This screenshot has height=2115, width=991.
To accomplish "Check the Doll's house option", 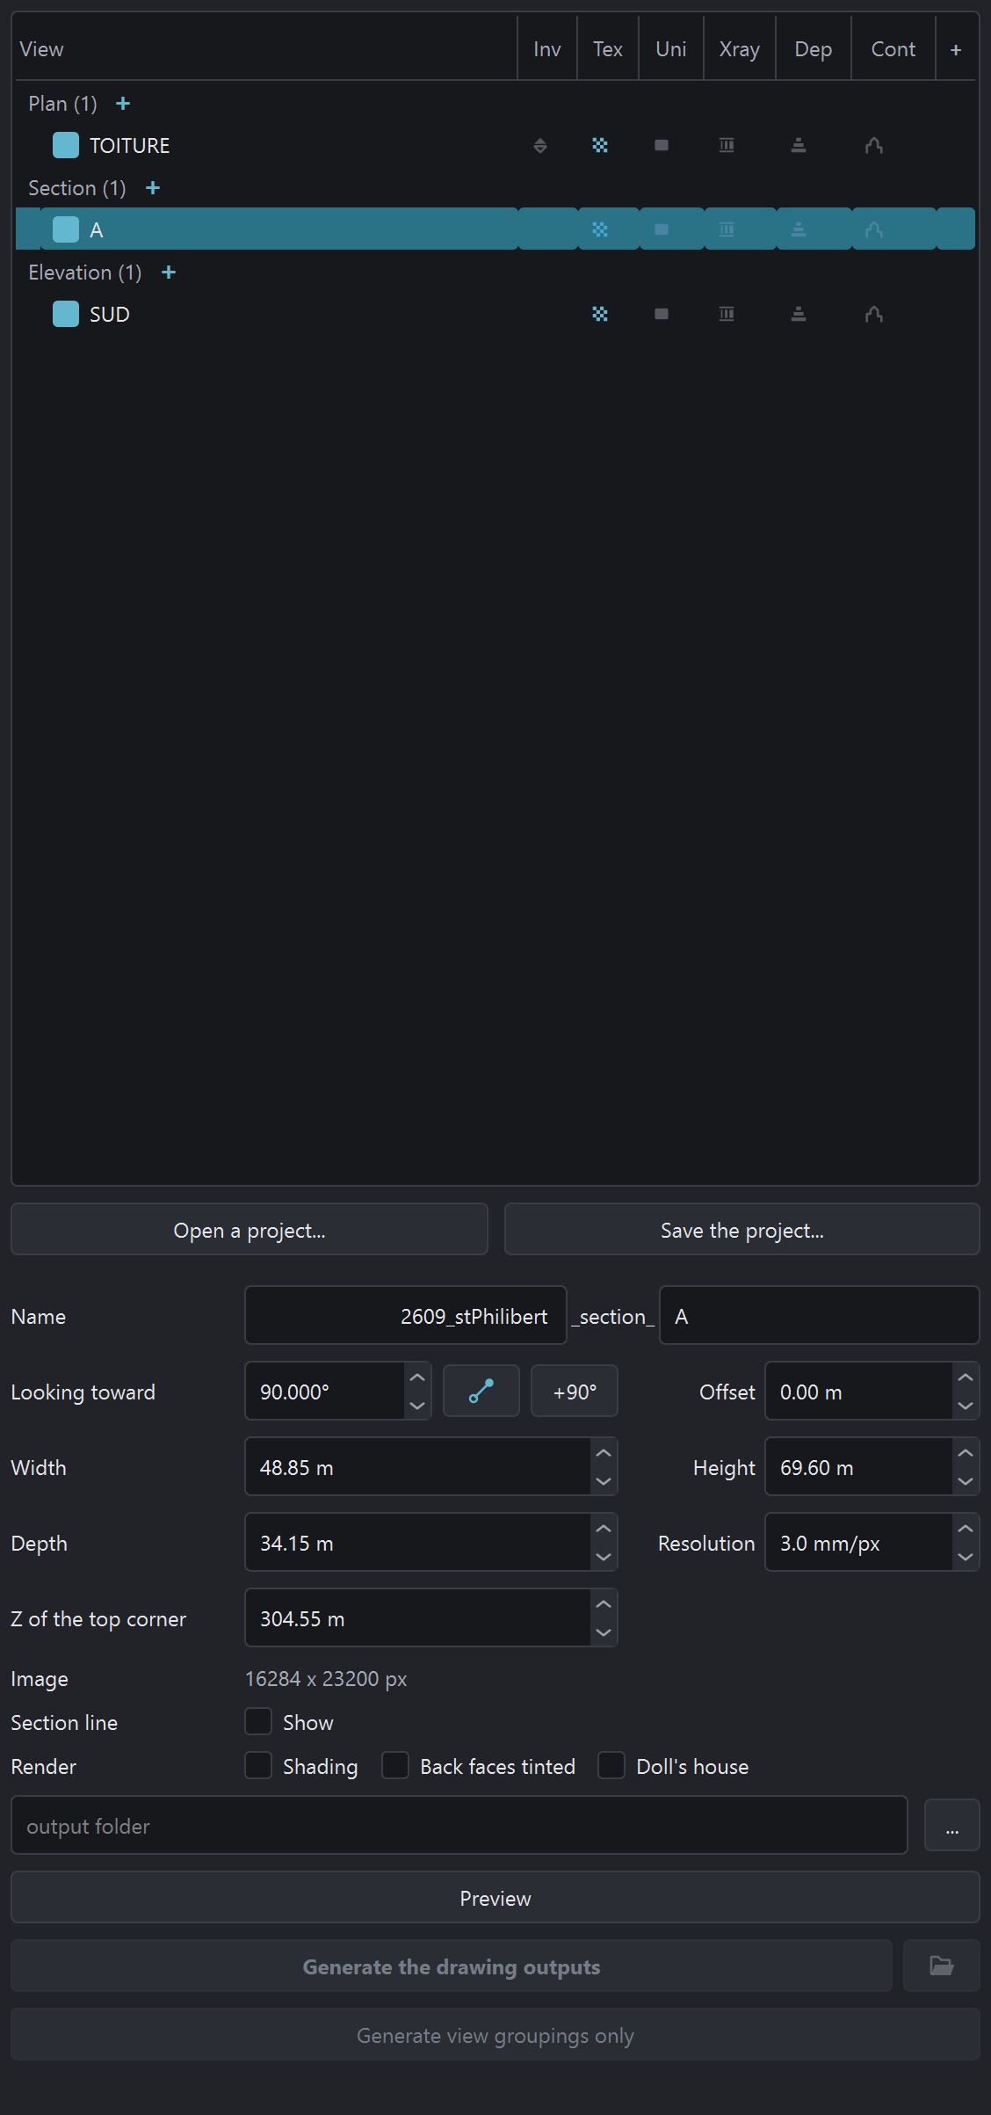I will 611,1765.
